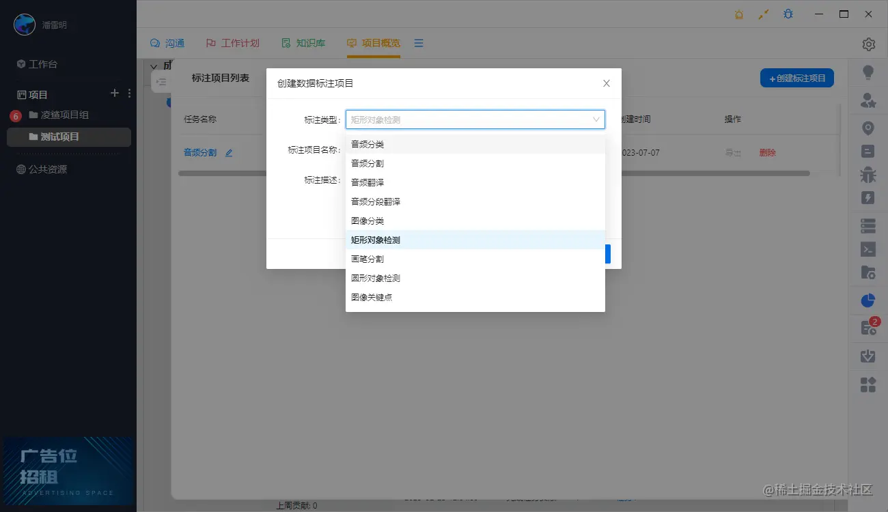Click the blue bug icon in title bar
The width and height of the screenshot is (888, 512).
pyautogui.click(x=788, y=14)
